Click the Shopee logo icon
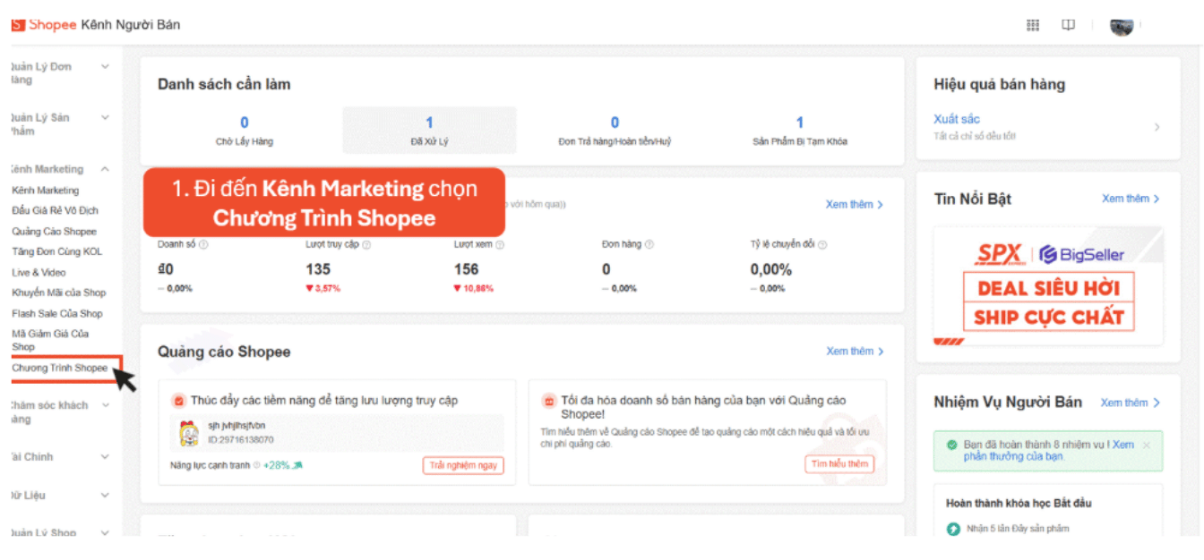Viewport: 1204px width, 560px height. (17, 25)
